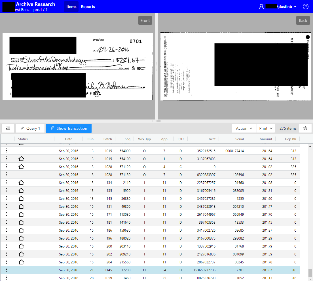Toggle the side panel list icon

pyautogui.click(x=8, y=128)
